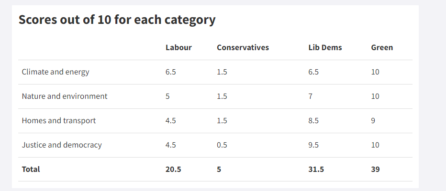Select the Climate and energy row label
446x191 pixels.
(x=56, y=72)
